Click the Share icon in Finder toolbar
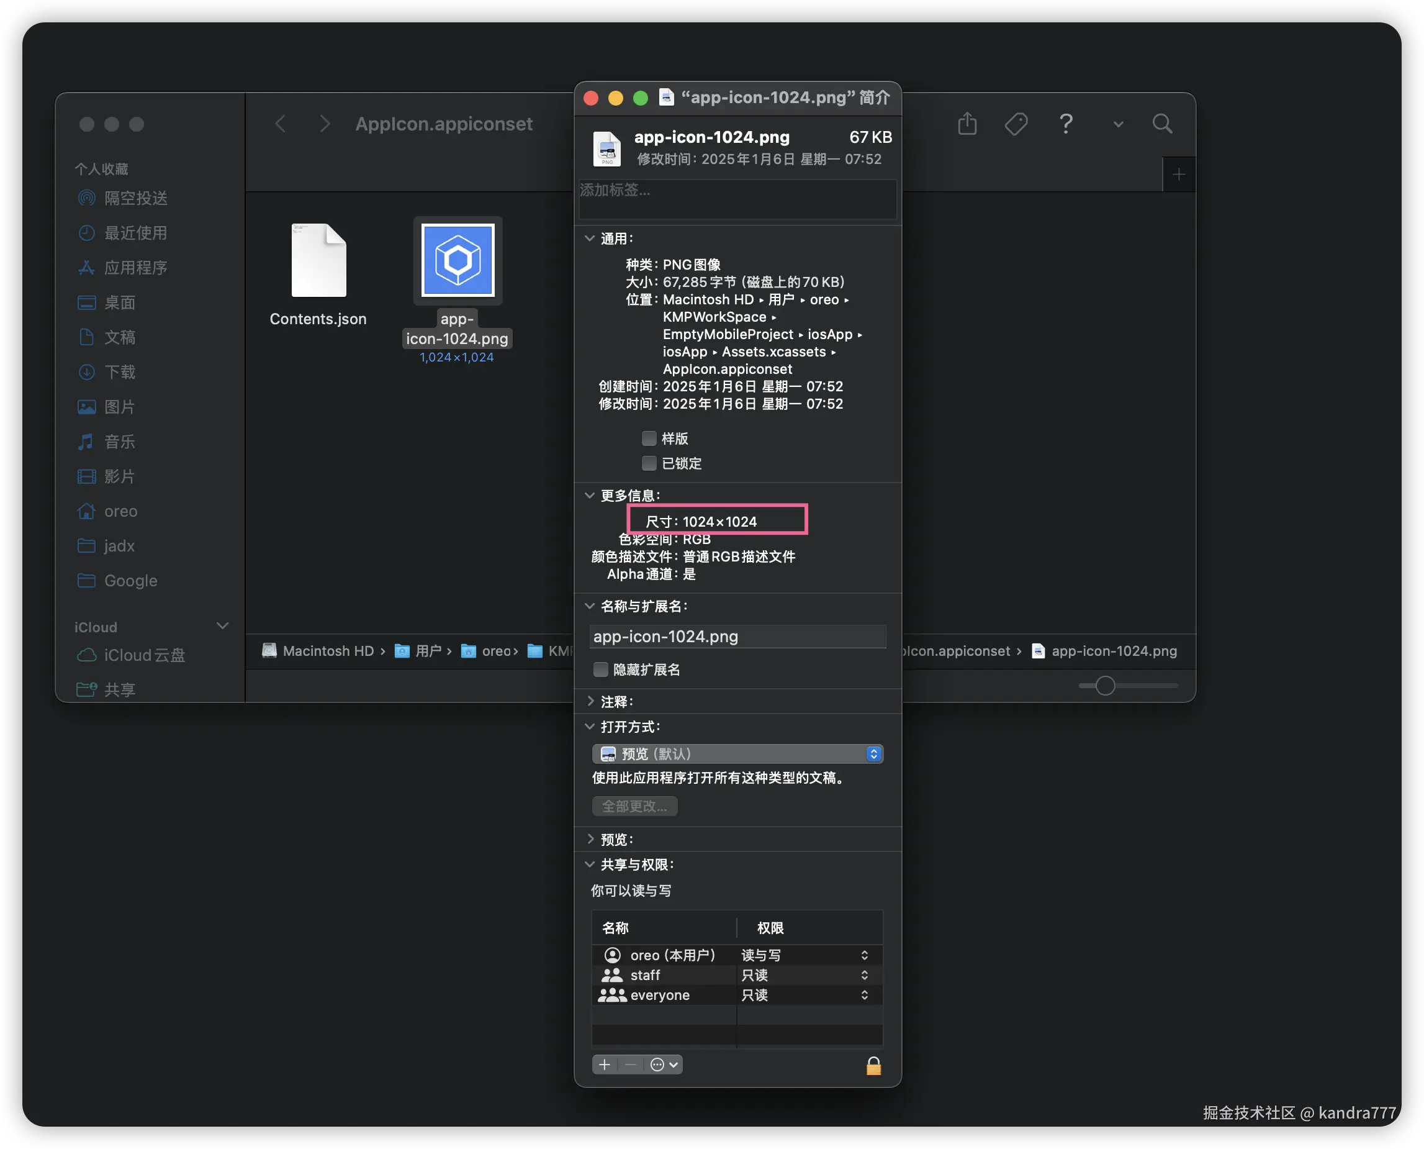Screen dimensions: 1424x1149 967,124
